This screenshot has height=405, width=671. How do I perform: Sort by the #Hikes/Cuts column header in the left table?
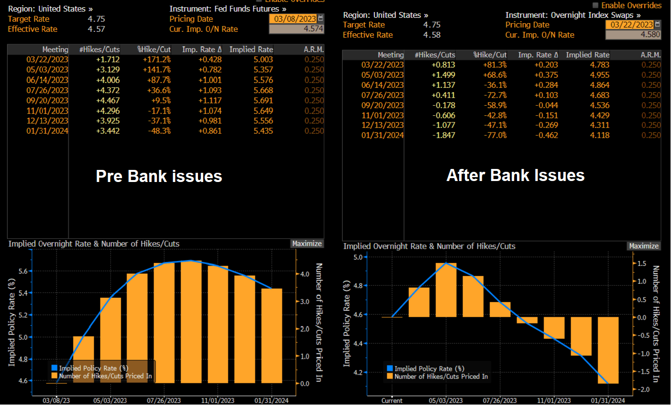pos(102,50)
